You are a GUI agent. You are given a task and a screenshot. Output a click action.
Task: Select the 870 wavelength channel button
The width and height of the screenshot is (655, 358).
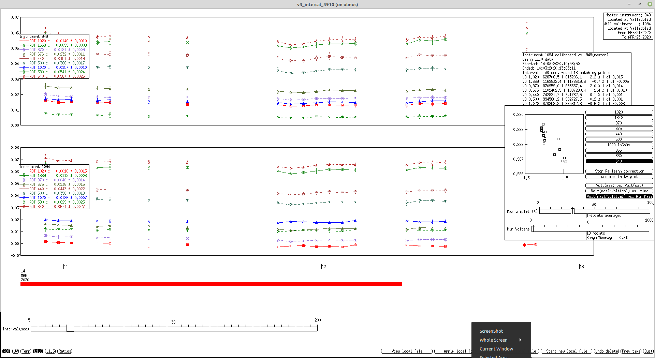point(619,123)
